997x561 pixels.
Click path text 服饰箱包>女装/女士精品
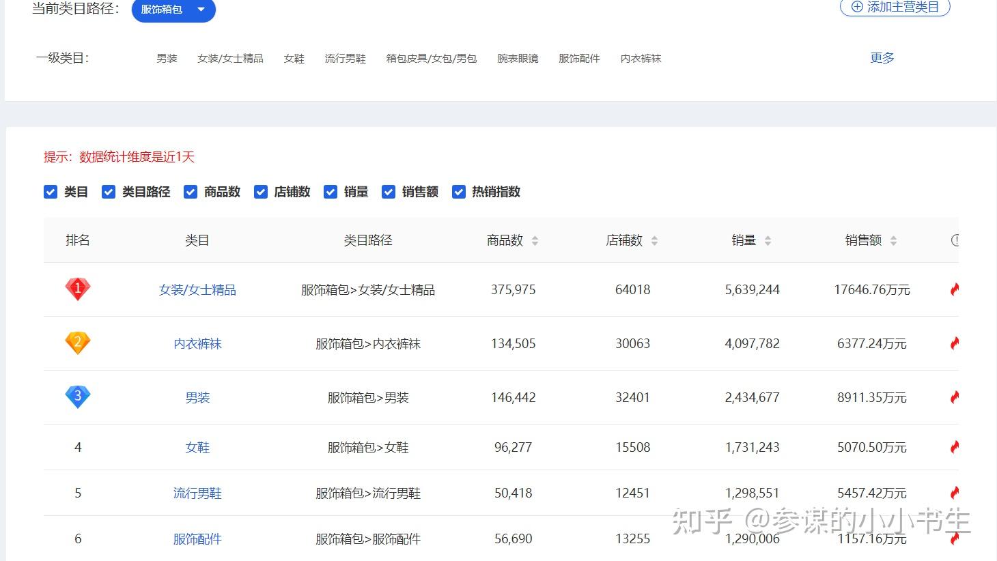(368, 290)
